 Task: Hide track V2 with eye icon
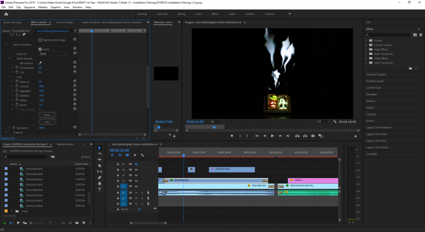(136, 181)
